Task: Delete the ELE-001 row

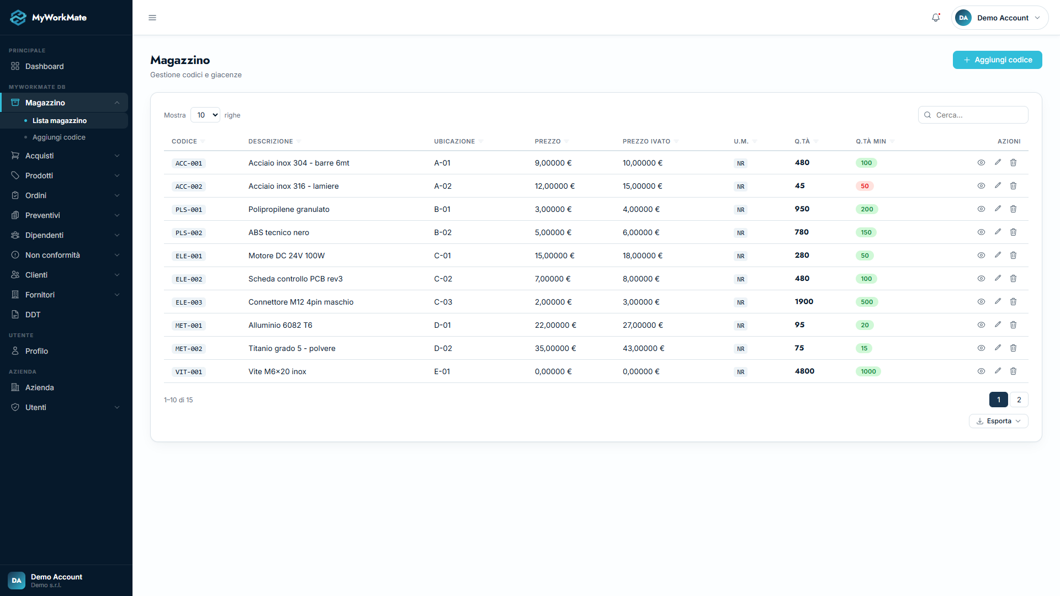Action: click(x=1013, y=255)
